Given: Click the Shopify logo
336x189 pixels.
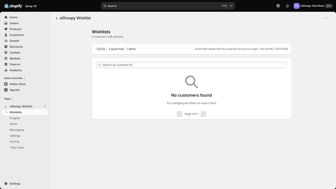Looking at the screenshot, I should pyautogui.click(x=13, y=6).
